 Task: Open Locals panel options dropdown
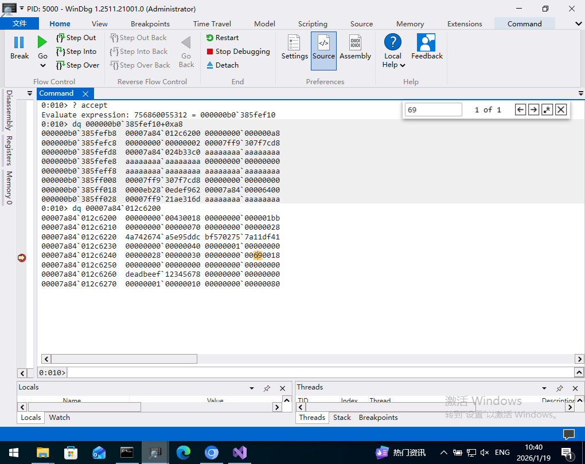pos(252,388)
